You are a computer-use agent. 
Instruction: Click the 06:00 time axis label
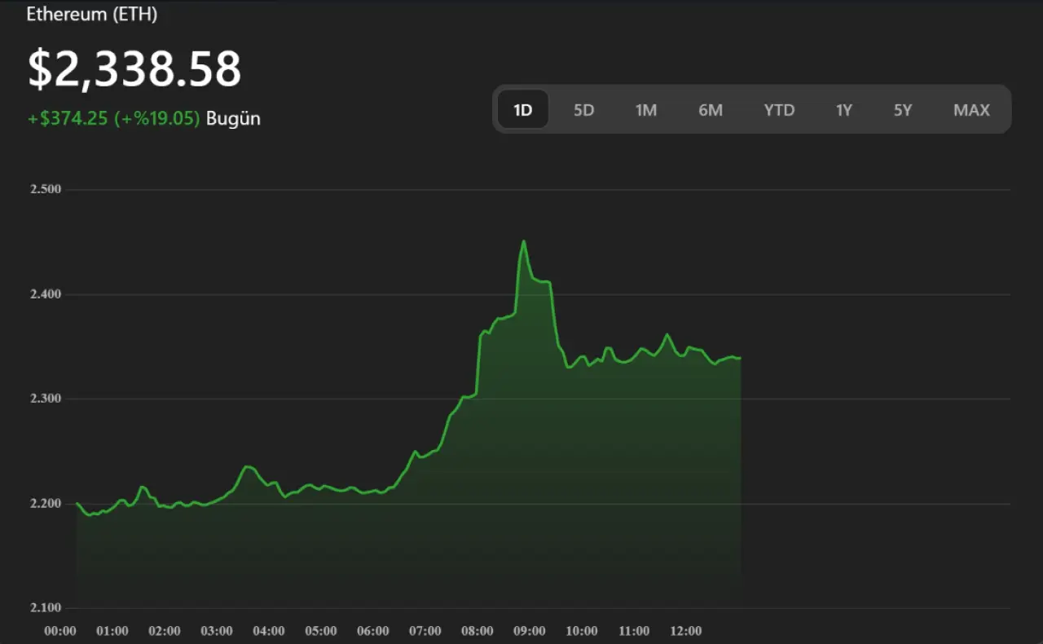point(373,631)
